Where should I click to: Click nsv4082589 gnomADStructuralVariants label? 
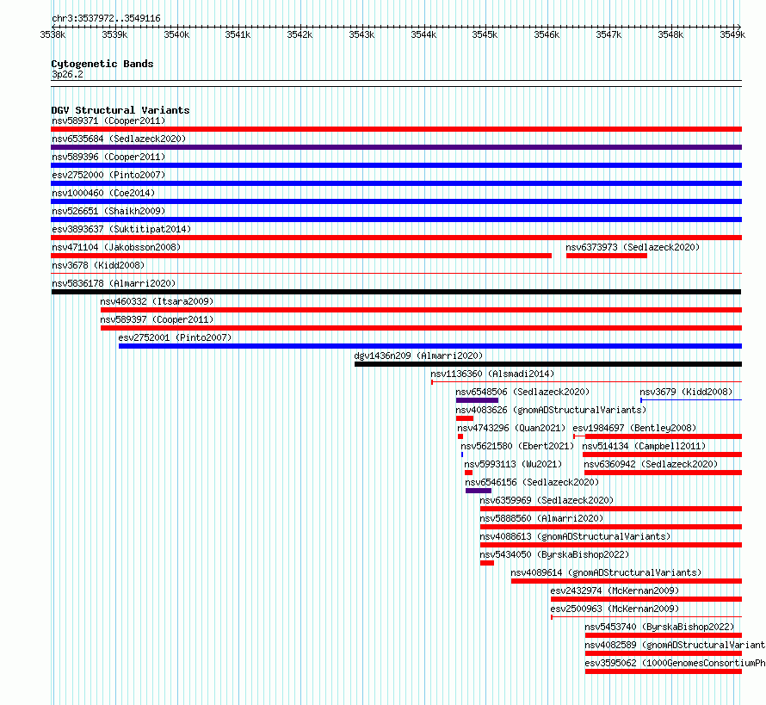click(675, 645)
